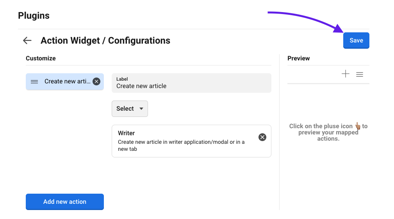Image resolution: width=394 pixels, height=219 pixels.
Task: Click the preview hint text about mapped actions
Action: 328,132
